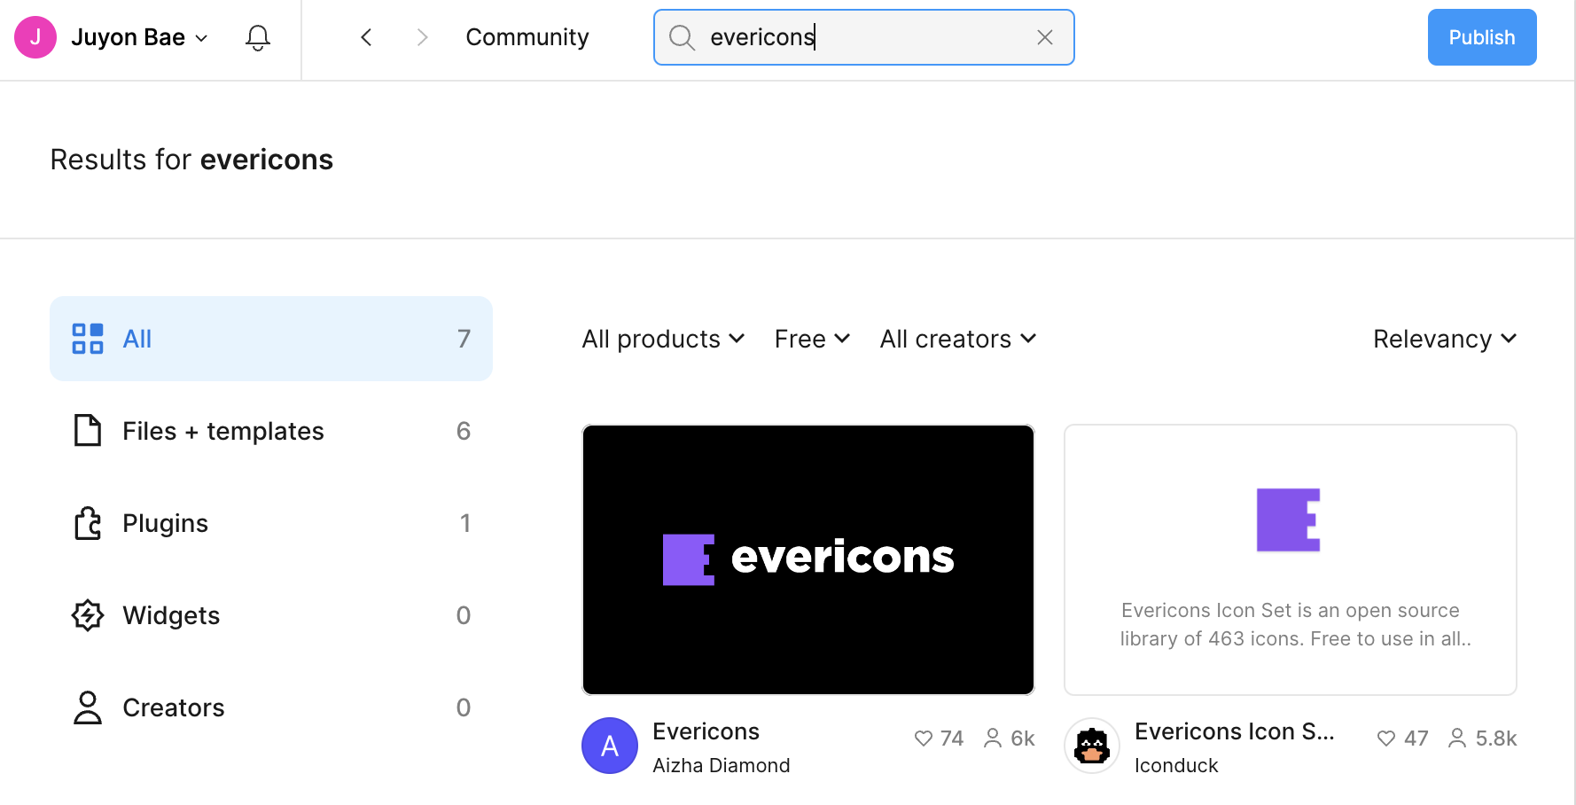Select the All results tab

[x=271, y=339]
